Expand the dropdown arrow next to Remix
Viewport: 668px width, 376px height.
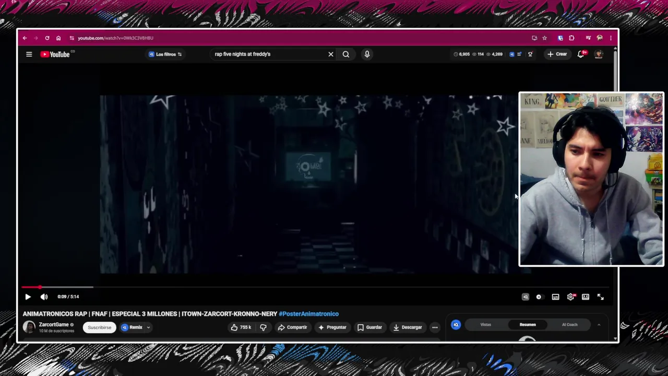pyautogui.click(x=148, y=327)
